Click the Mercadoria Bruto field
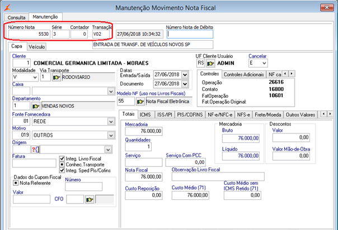 [x=241, y=138]
